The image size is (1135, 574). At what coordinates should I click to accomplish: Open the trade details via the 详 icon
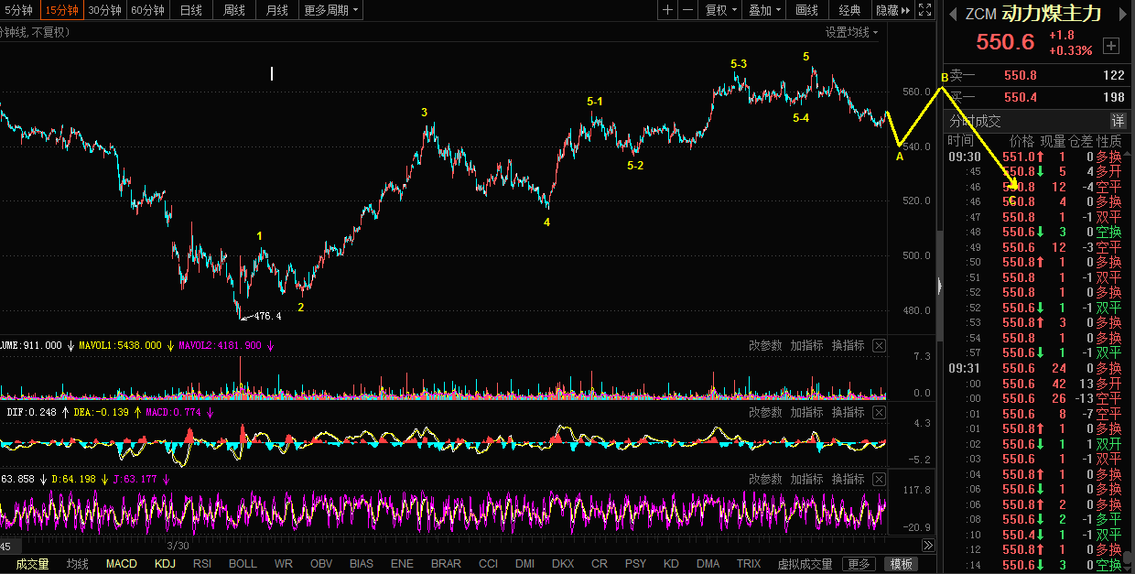click(x=1118, y=121)
